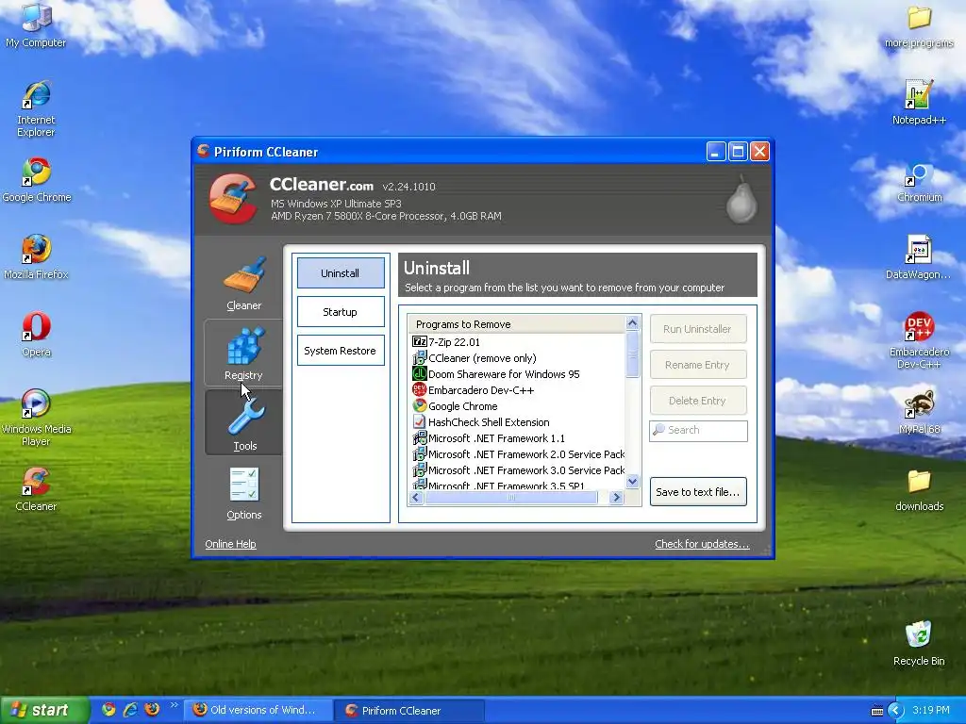The image size is (966, 724).
Task: Click Programs to Remove column header
Action: click(x=517, y=324)
